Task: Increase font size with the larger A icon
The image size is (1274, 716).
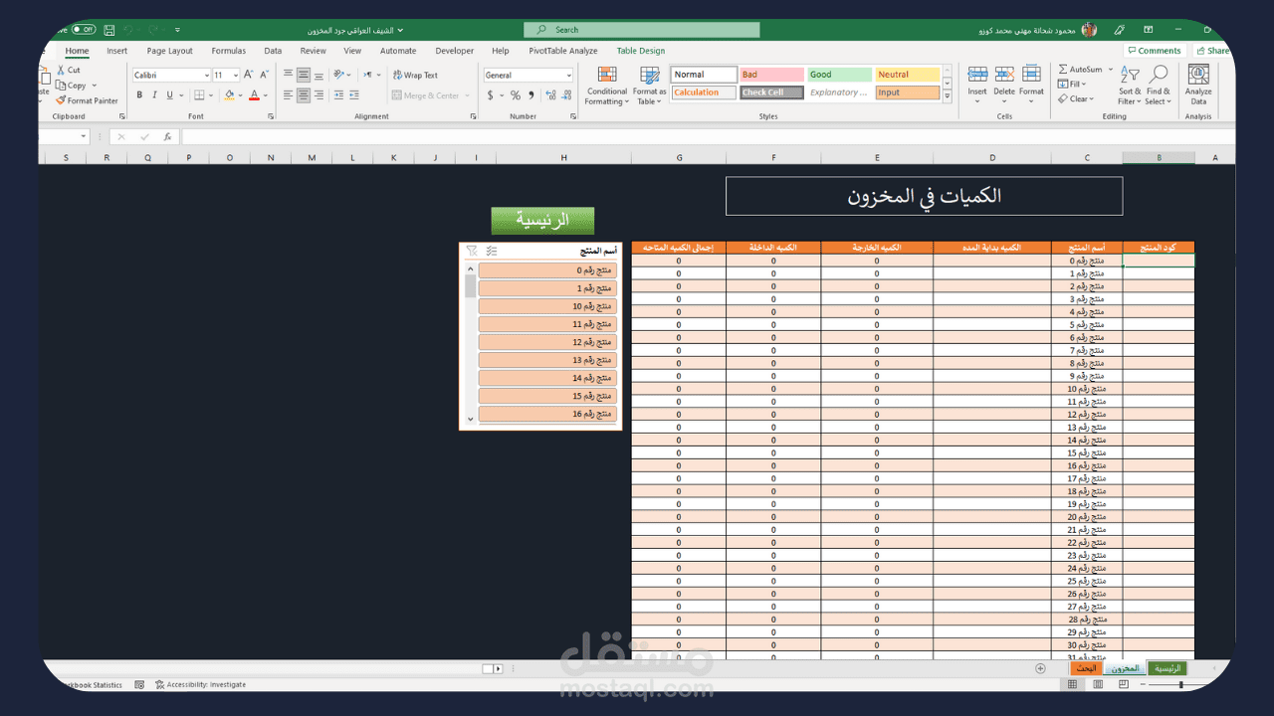Action: click(x=249, y=75)
